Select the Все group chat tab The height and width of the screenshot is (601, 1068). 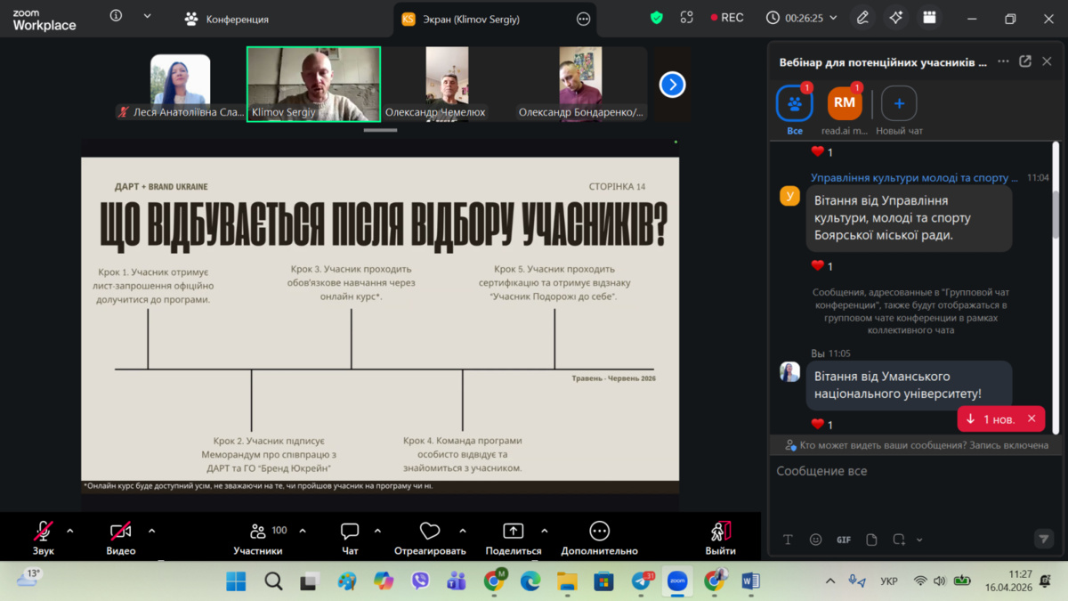click(795, 104)
